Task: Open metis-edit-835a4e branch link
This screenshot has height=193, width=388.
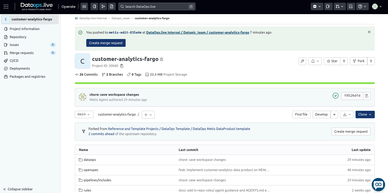Action: (x=125, y=32)
